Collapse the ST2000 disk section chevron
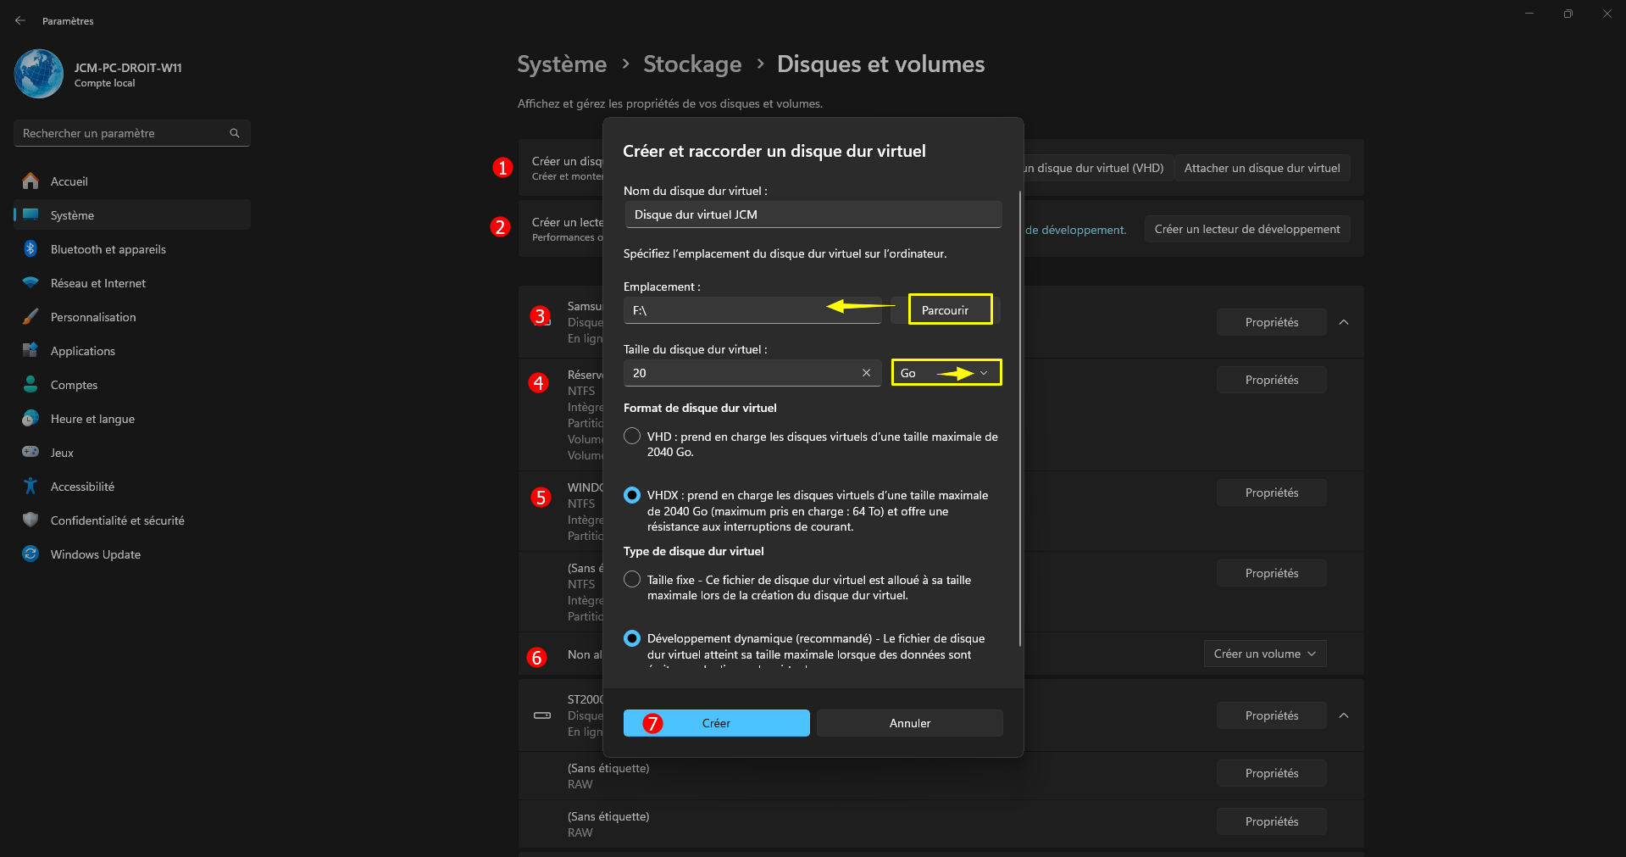Viewport: 1626px width, 857px height. click(x=1344, y=715)
